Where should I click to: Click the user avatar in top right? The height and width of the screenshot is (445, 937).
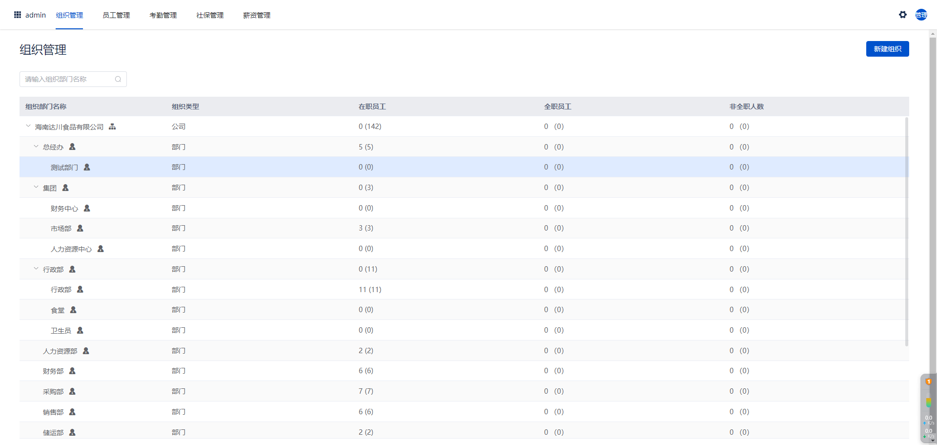(921, 15)
